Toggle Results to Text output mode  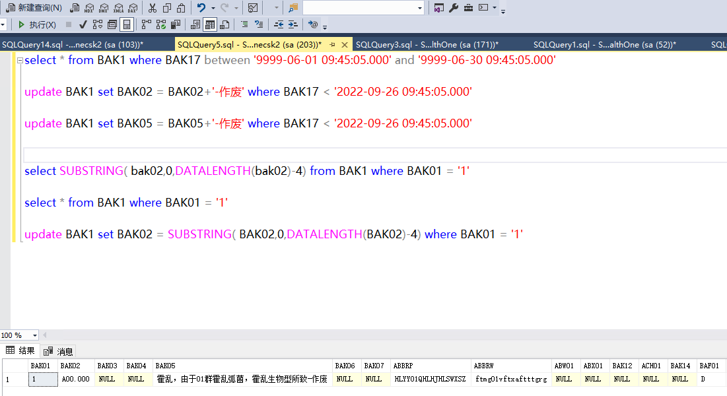point(194,24)
